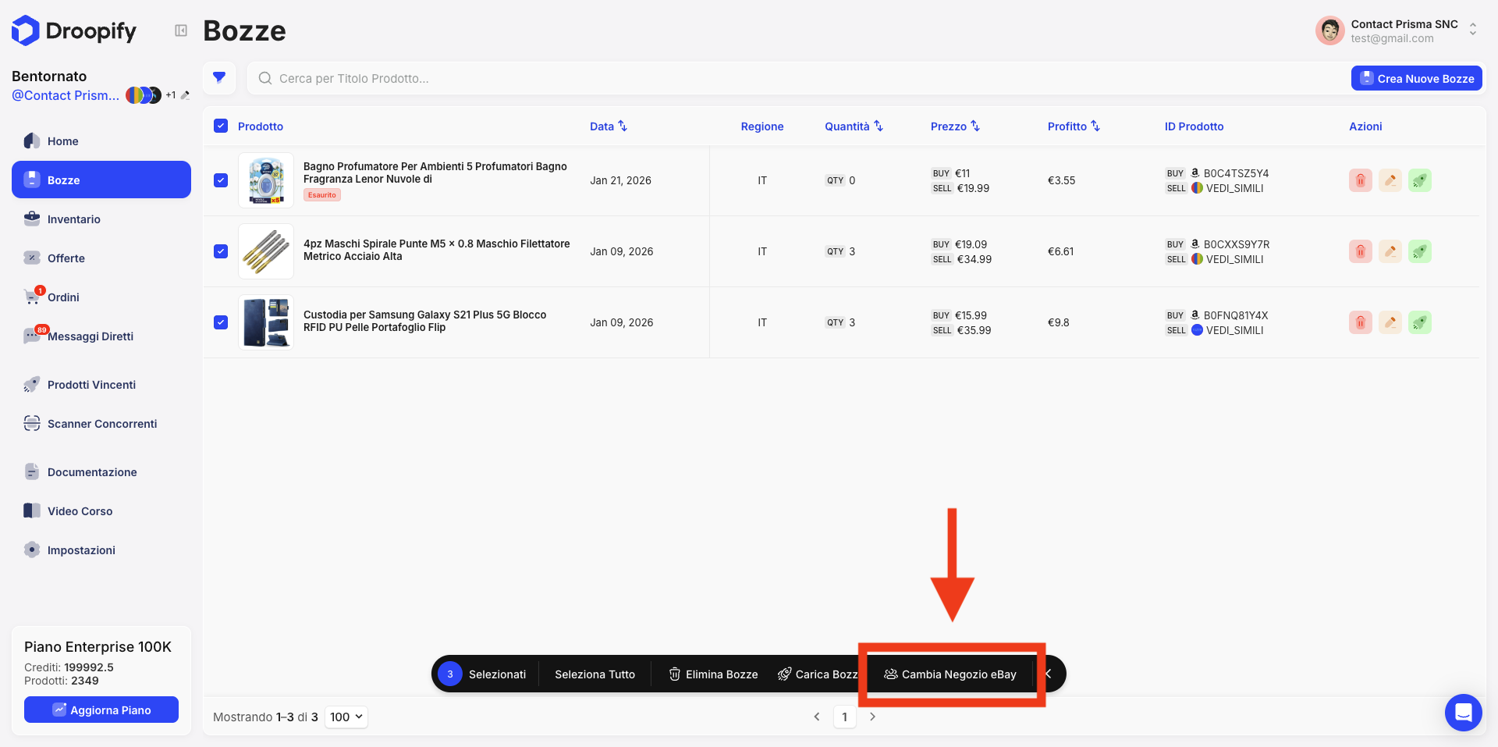Viewport: 1498px width, 747px height.
Task: Edit the 4pz Maschi Spirale draft
Action: coord(1390,251)
